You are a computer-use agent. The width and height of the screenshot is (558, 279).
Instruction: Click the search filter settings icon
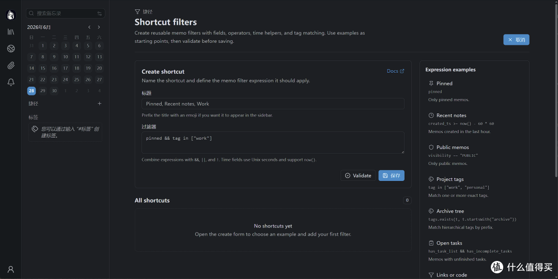(99, 13)
